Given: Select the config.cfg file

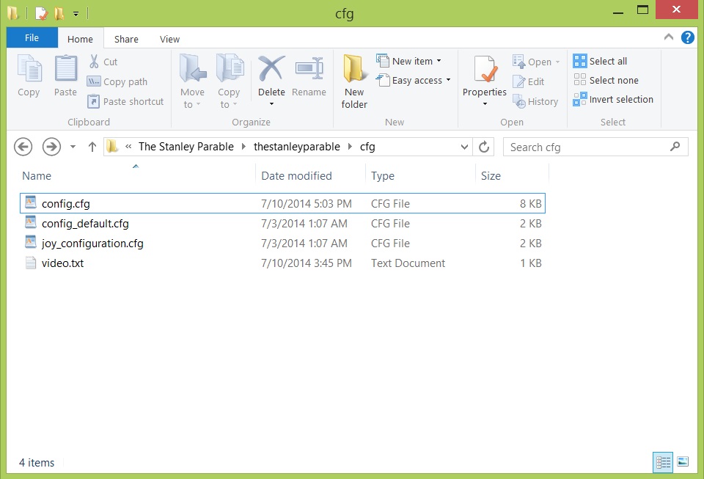Looking at the screenshot, I should coord(282,203).
